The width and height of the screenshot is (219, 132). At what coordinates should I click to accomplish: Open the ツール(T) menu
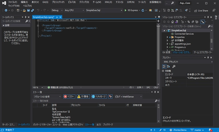click(x=142, y=2)
